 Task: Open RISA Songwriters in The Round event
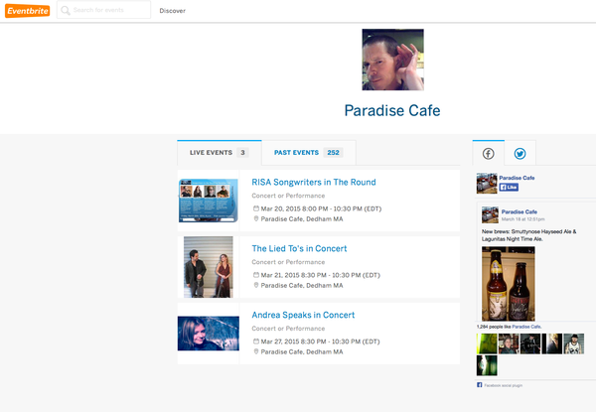314,183
